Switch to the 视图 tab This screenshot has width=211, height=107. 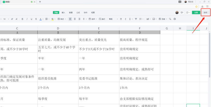tap(93, 12)
